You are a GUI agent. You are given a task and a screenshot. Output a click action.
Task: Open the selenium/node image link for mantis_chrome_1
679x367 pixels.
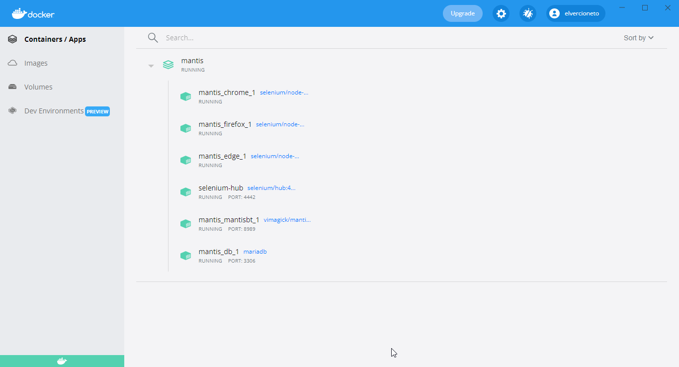[284, 92]
